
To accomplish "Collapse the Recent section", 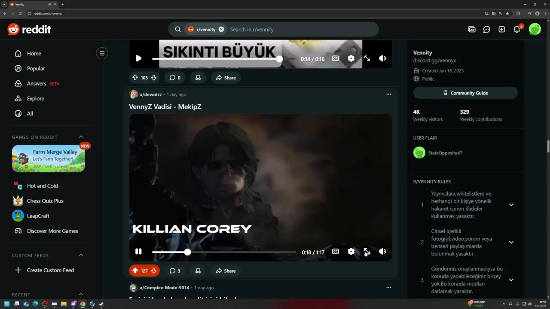I will click(x=81, y=294).
